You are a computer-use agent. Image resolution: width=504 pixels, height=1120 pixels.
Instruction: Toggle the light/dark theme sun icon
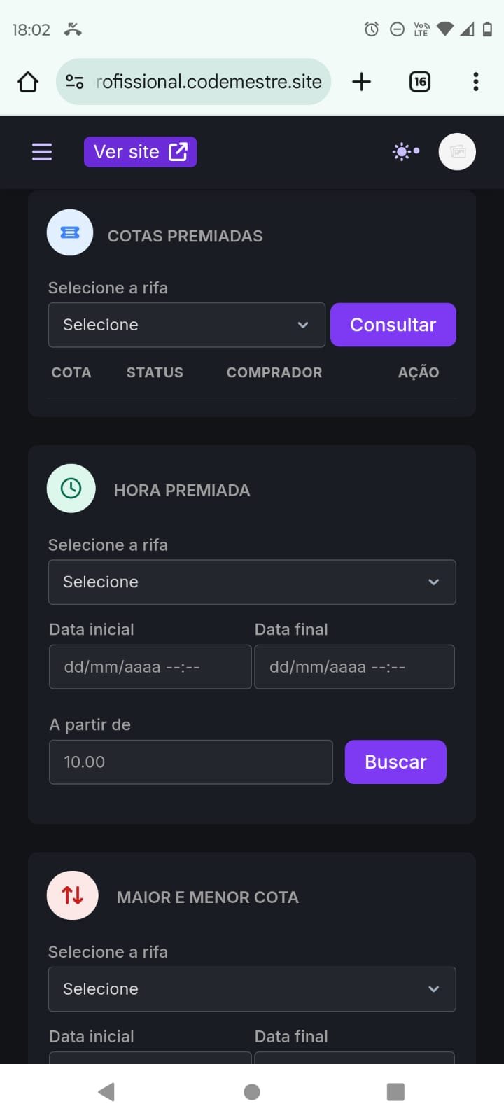tap(405, 151)
